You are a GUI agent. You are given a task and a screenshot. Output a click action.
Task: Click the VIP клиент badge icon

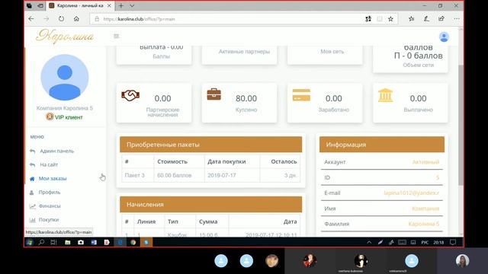tap(50, 116)
